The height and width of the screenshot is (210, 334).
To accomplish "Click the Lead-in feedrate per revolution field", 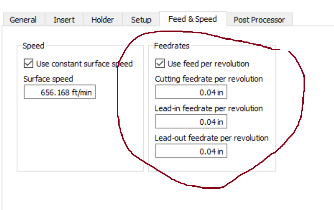I will 191,121.
